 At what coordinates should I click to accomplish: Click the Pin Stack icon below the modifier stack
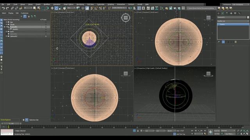pos(219,42)
